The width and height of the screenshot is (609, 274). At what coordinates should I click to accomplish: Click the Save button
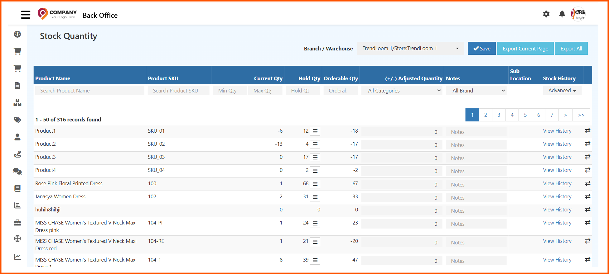tap(482, 48)
